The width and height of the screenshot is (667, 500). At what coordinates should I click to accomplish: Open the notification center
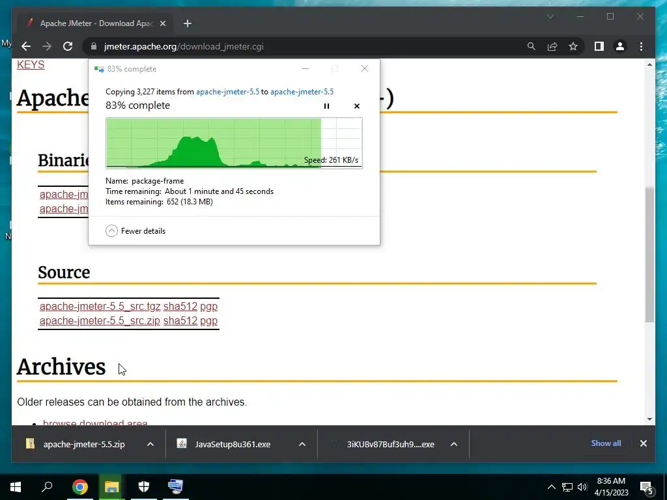[646, 487]
